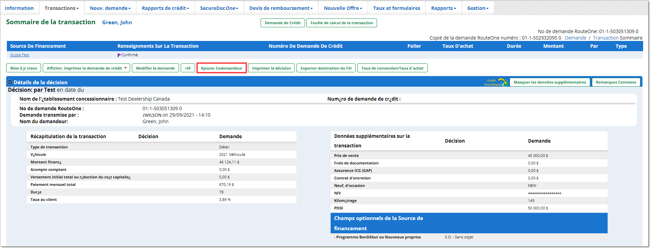Open the SecureDocOne menu
This screenshot has width=651, height=249.
click(x=219, y=8)
